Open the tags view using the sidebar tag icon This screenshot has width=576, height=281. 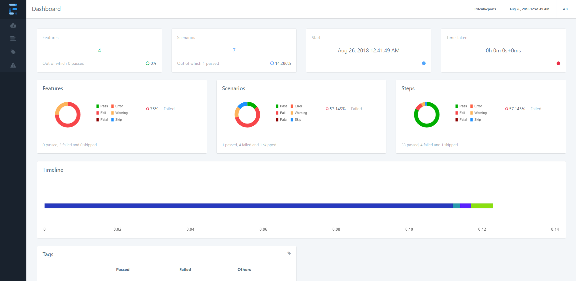13,52
